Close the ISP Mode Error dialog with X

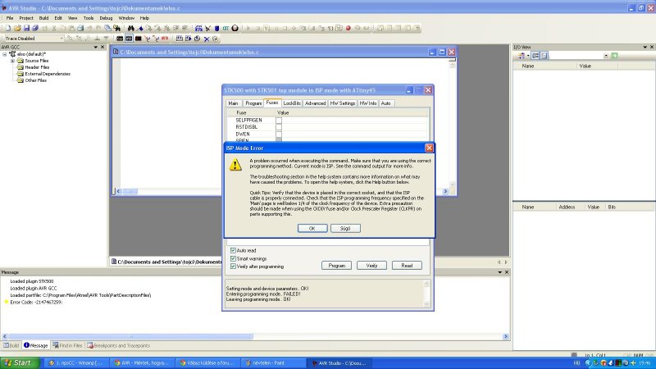pos(429,148)
